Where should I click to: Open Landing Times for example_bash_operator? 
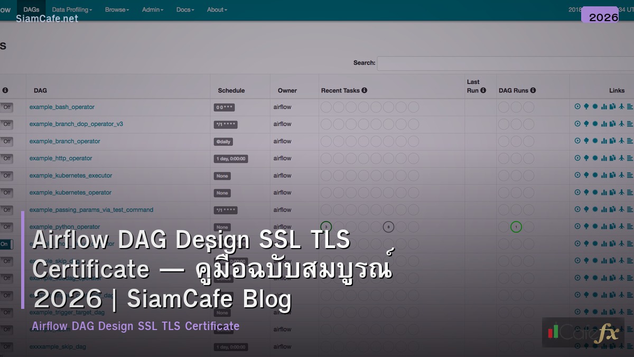pos(622,107)
